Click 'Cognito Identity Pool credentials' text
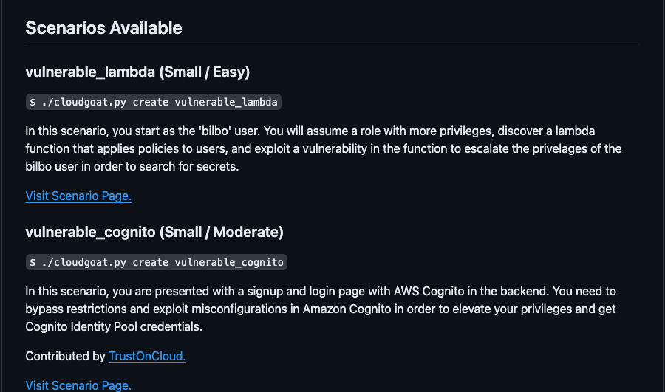 [112, 326]
